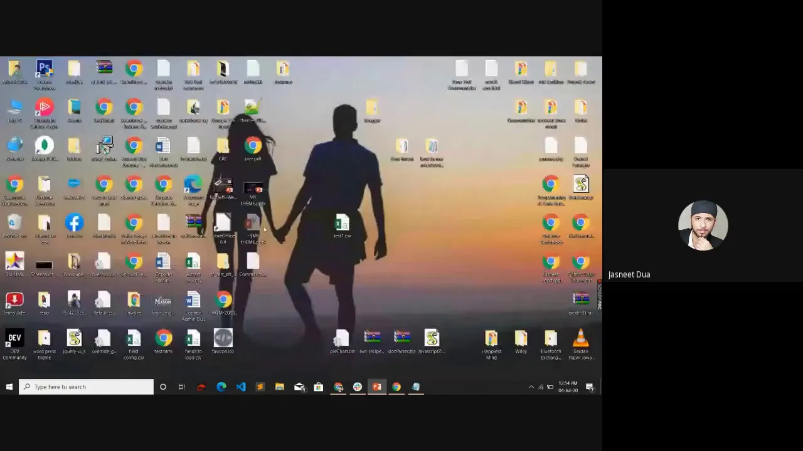Select the overflow.css file
803x451 pixels.
click(104, 266)
